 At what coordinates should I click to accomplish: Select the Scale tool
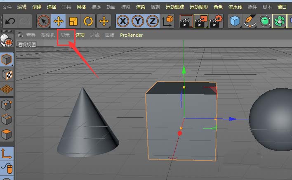coord(73,21)
